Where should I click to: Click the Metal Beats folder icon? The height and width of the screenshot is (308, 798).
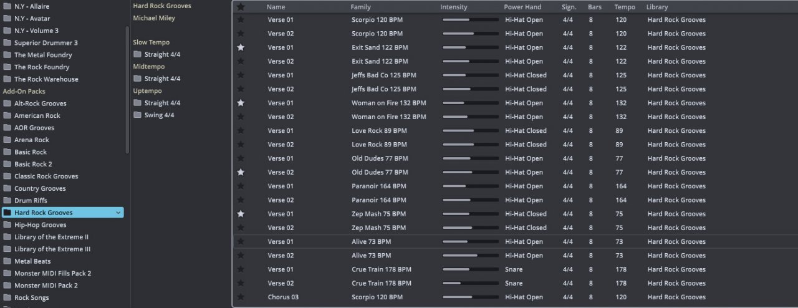coord(7,261)
